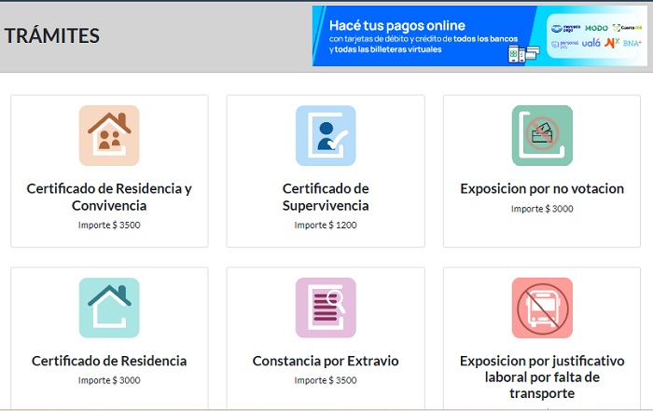Image resolution: width=653 pixels, height=411 pixels.
Task: Click the ualá wallet logo
Action: 592,43
